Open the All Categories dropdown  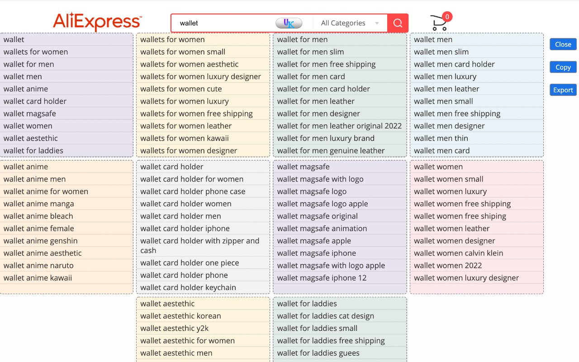[349, 23]
